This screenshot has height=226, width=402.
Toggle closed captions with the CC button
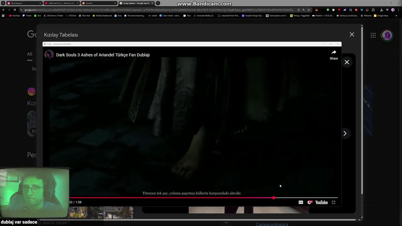pyautogui.click(x=301, y=202)
